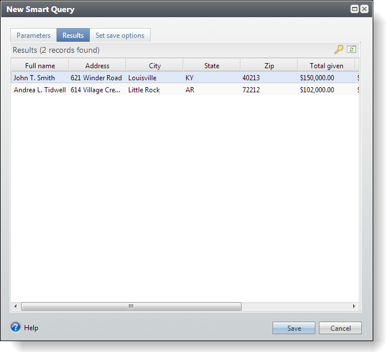Sort by the Full name column header

pos(40,66)
